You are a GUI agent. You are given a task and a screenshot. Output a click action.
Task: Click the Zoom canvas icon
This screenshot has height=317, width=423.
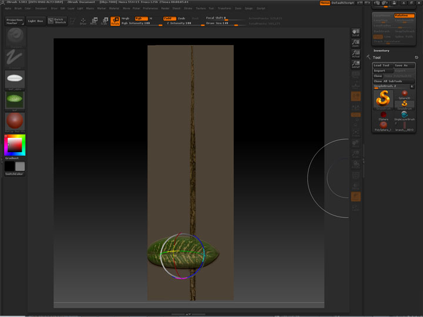[x=355, y=43]
